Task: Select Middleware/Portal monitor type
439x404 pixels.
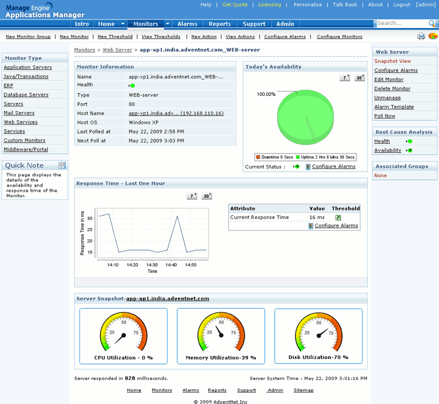Action: (x=26, y=150)
